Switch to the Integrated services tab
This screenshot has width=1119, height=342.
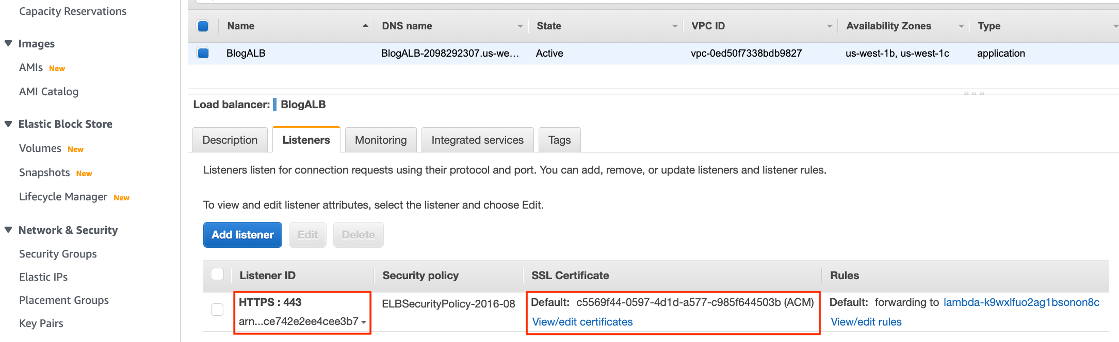point(477,140)
